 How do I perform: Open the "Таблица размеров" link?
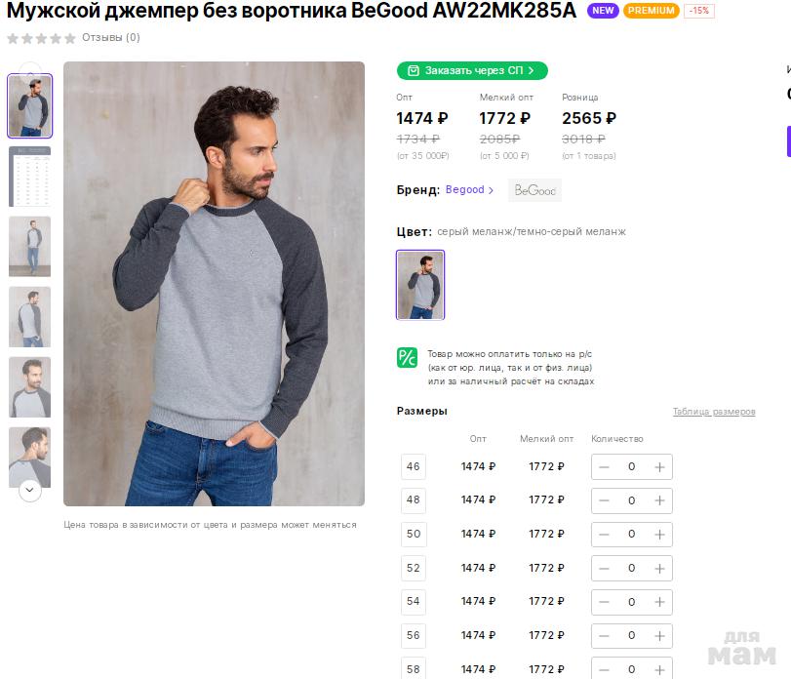[713, 412]
